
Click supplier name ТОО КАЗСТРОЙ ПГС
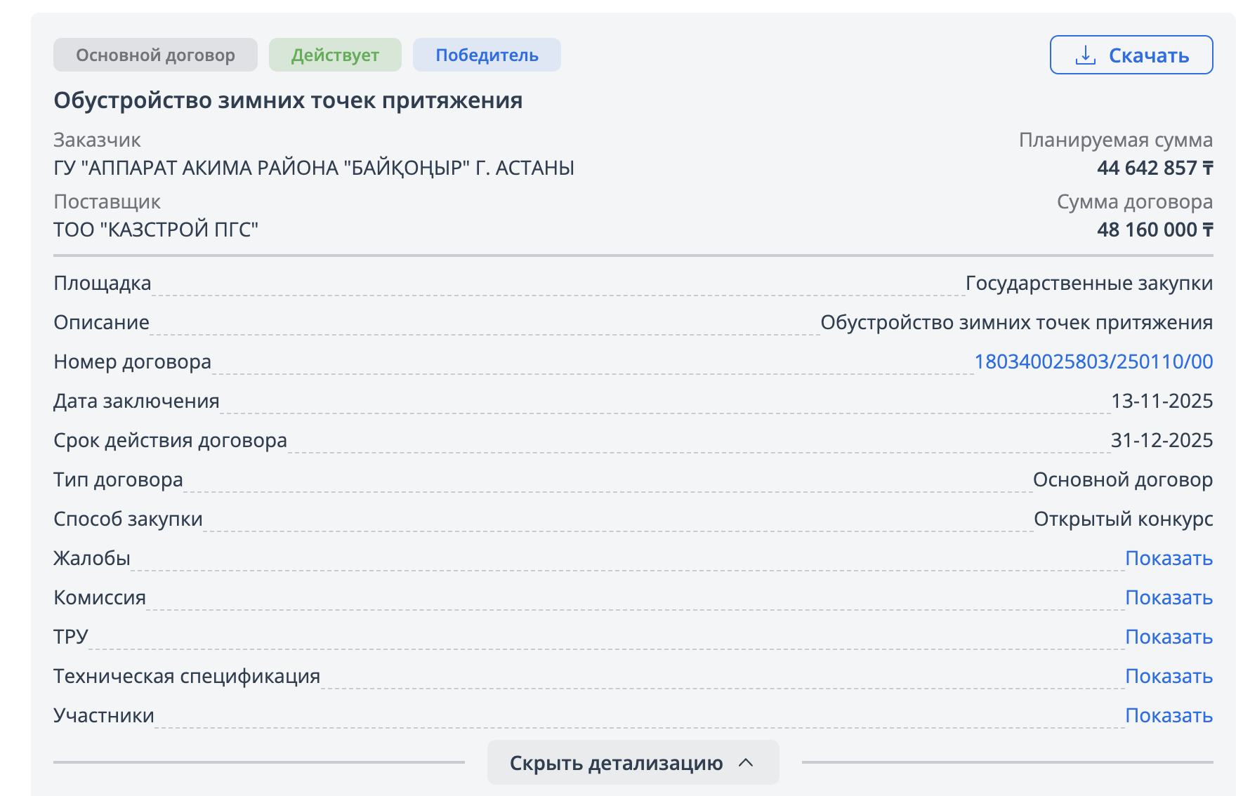click(156, 230)
